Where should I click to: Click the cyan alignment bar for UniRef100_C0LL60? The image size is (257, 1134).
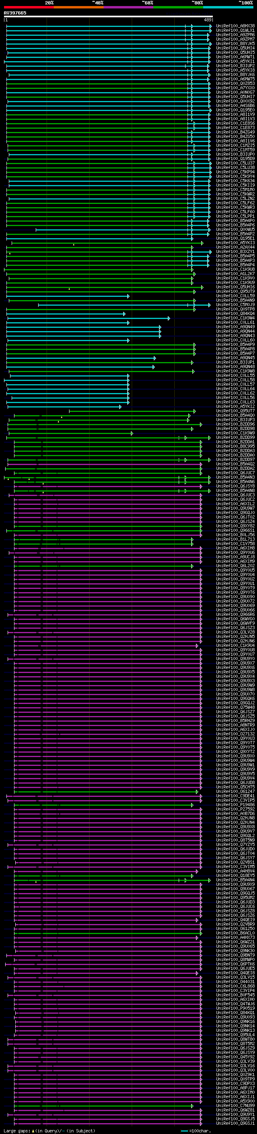pos(69,340)
